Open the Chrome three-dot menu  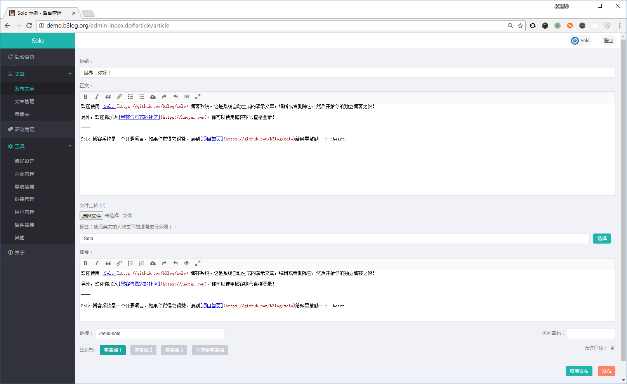click(x=620, y=26)
